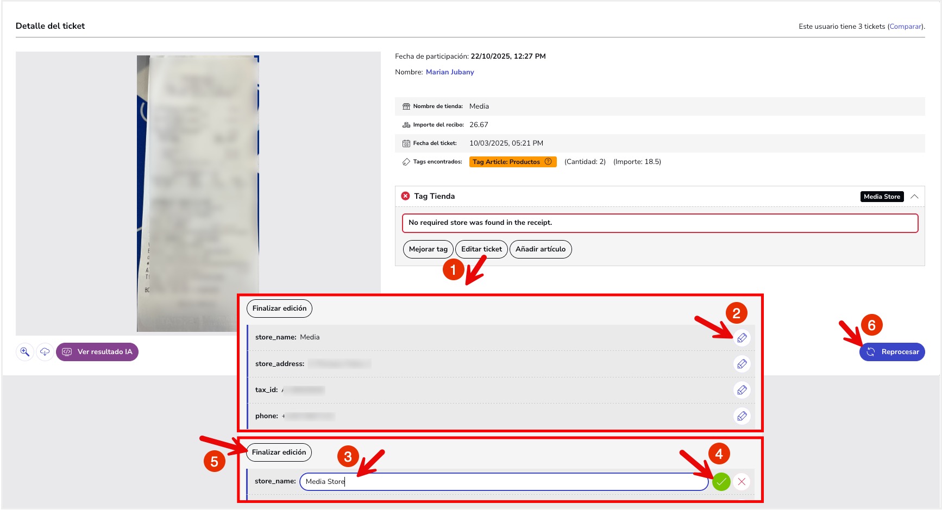The height and width of the screenshot is (510, 942).
Task: Edit the store_address pencil icon
Action: click(x=742, y=364)
